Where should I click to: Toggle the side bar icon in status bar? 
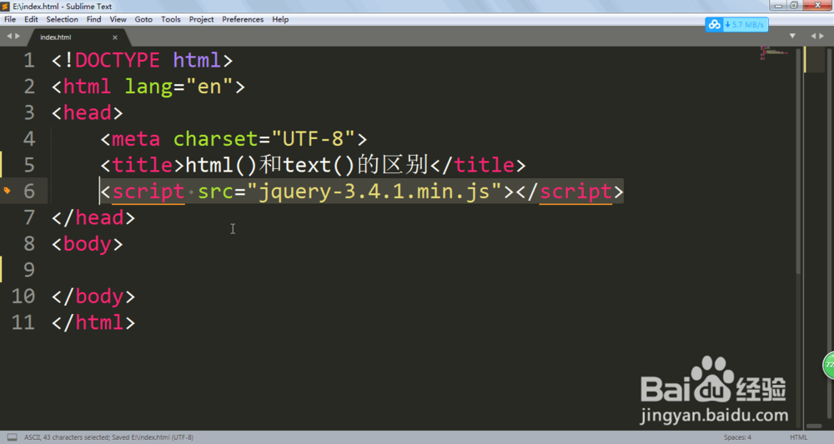[x=12, y=437]
